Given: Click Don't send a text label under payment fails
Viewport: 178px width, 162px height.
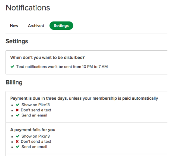Looking at the screenshot, I should [36, 141].
